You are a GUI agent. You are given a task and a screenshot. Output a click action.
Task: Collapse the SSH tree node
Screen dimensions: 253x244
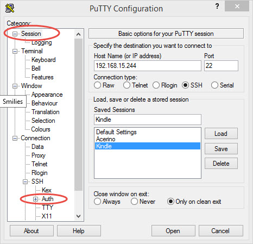tap(26, 182)
